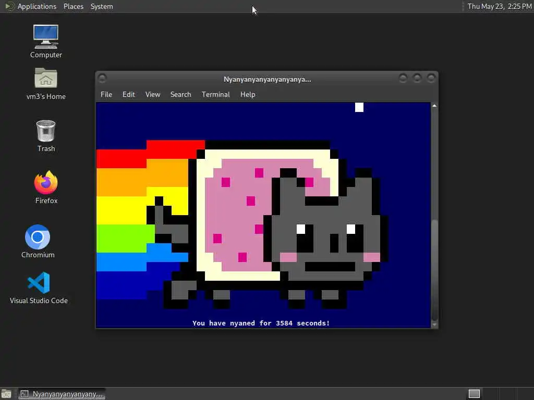Viewport: 534px width, 400px height.
Task: Open the terminal window menu button on the title bar
Action: [102, 78]
